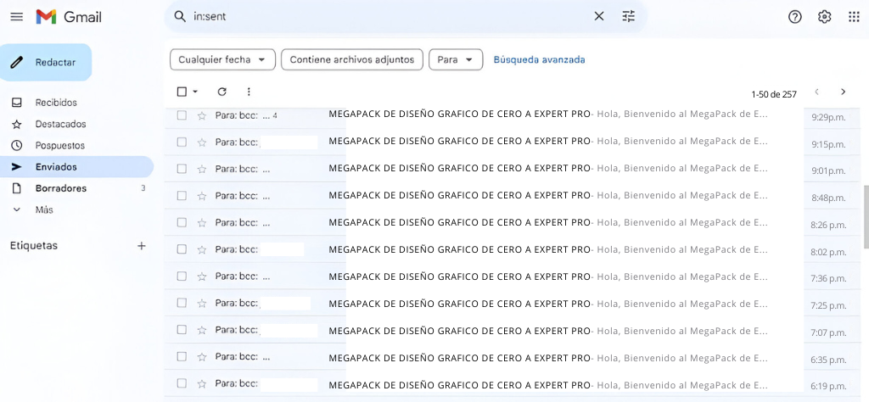This screenshot has width=869, height=402.
Task: Clear the search with the X icon
Action: (x=599, y=16)
